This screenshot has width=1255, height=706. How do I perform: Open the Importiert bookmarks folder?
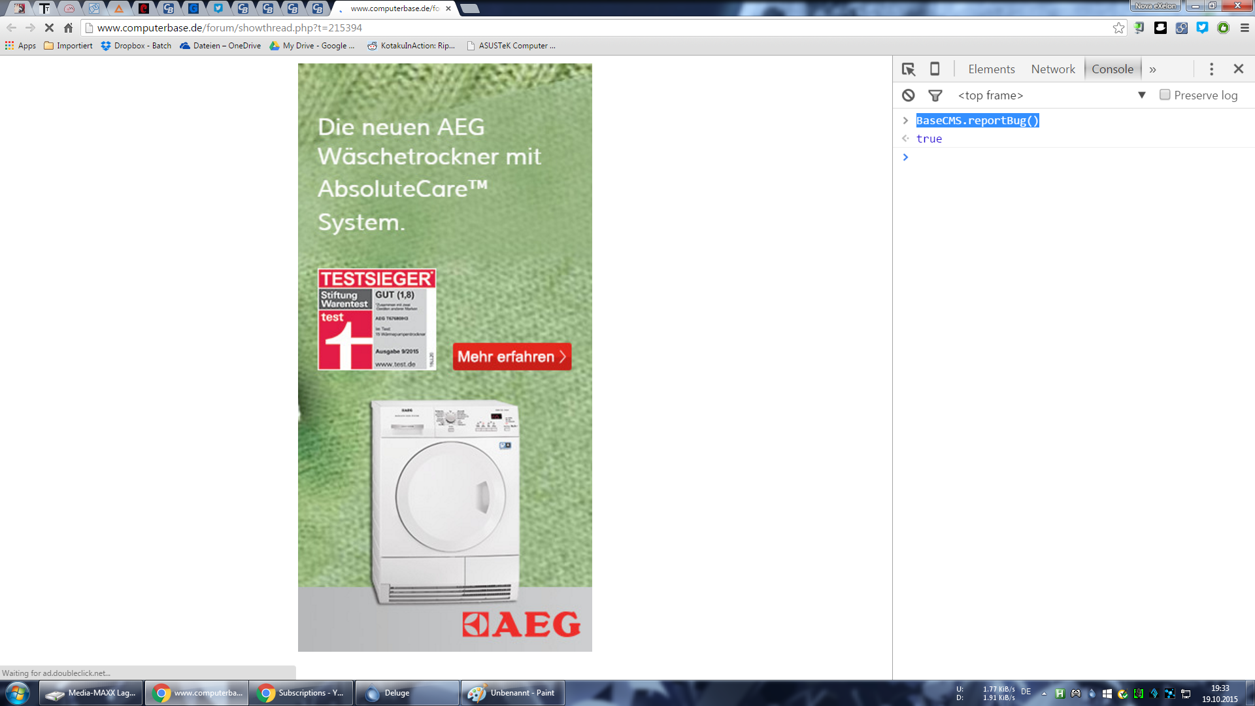pyautogui.click(x=68, y=46)
